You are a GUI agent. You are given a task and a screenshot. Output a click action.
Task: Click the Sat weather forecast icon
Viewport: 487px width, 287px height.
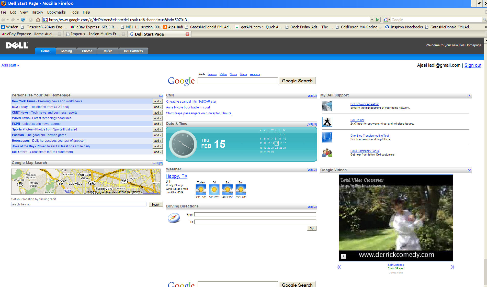pyautogui.click(x=228, y=190)
